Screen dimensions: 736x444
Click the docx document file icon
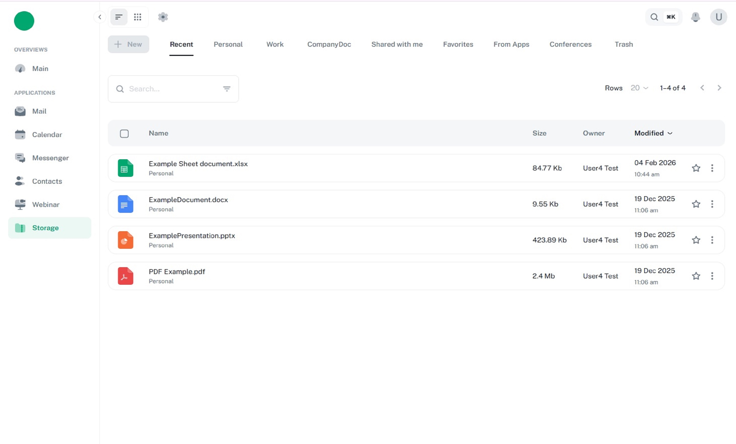coord(125,204)
